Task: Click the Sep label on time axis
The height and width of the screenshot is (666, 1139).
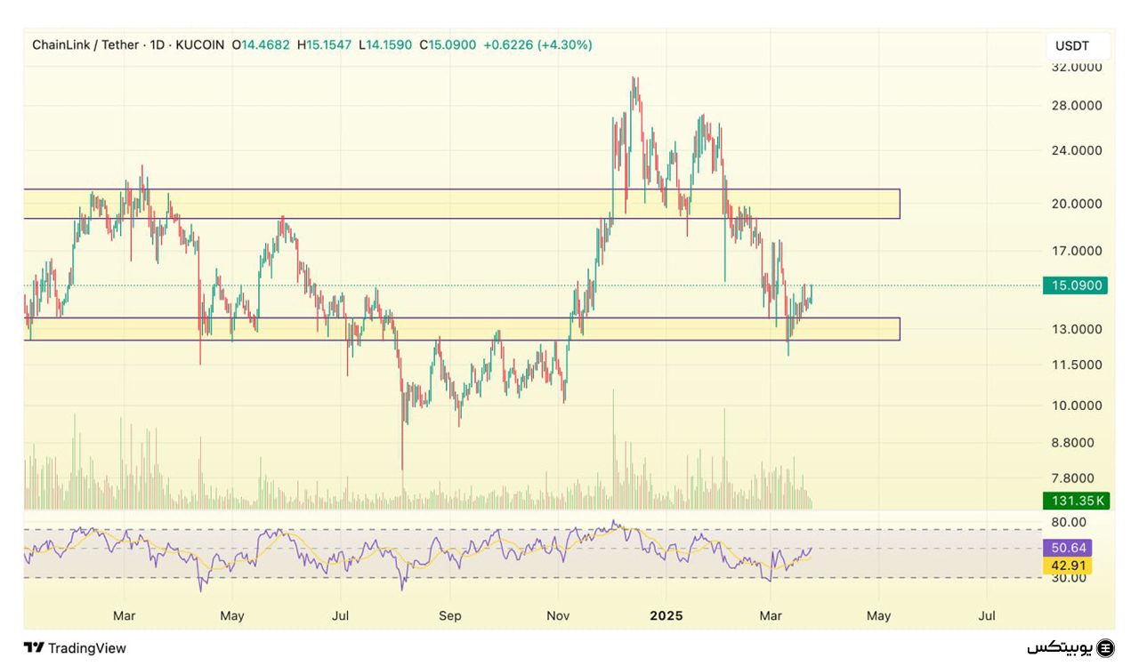Action: 449,615
